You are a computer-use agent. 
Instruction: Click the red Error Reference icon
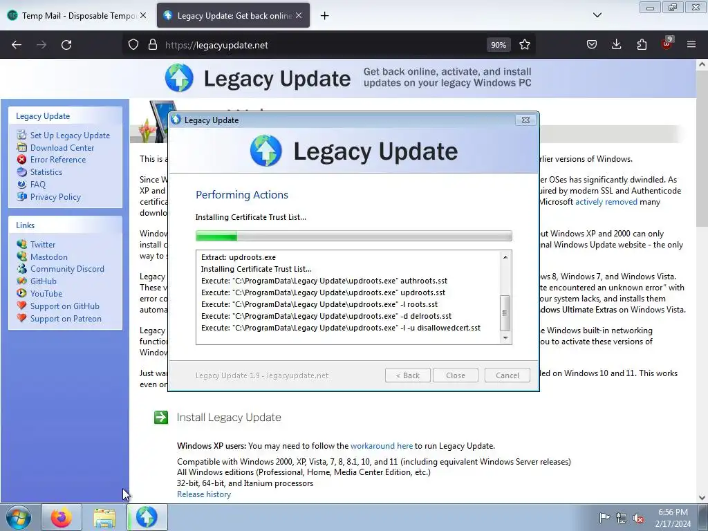click(21, 160)
